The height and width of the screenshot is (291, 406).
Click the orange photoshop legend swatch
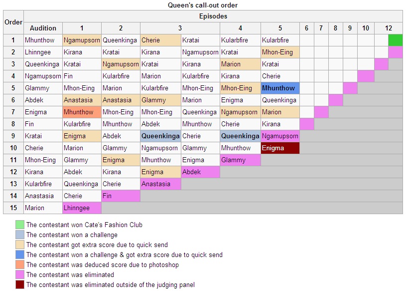(20, 265)
